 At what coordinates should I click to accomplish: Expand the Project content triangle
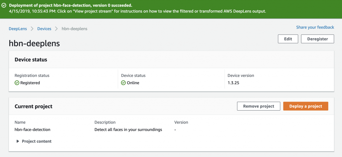click(18, 141)
